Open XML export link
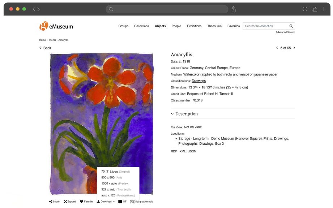The height and width of the screenshot is (208, 333). pos(183,151)
